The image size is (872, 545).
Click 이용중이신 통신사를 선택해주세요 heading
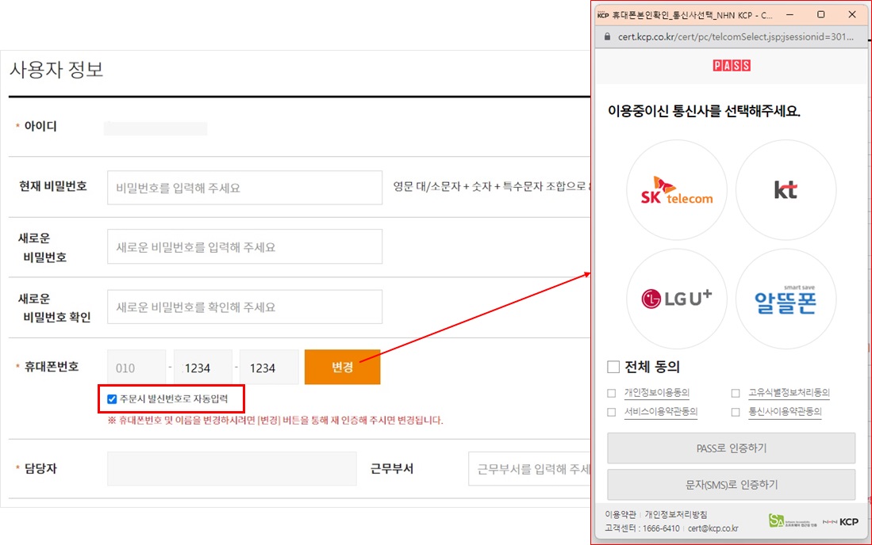pos(704,111)
